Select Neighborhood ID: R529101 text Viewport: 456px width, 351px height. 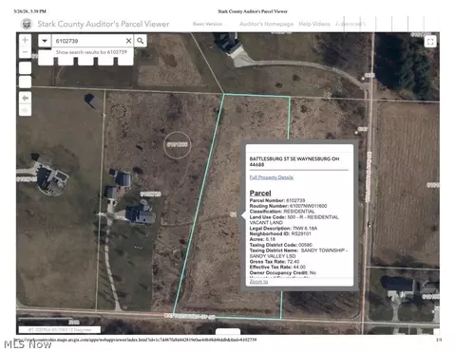click(x=280, y=233)
